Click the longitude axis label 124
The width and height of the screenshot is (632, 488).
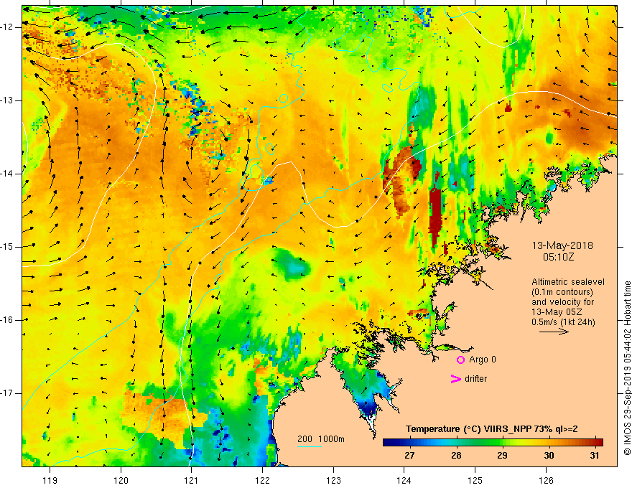[404, 480]
